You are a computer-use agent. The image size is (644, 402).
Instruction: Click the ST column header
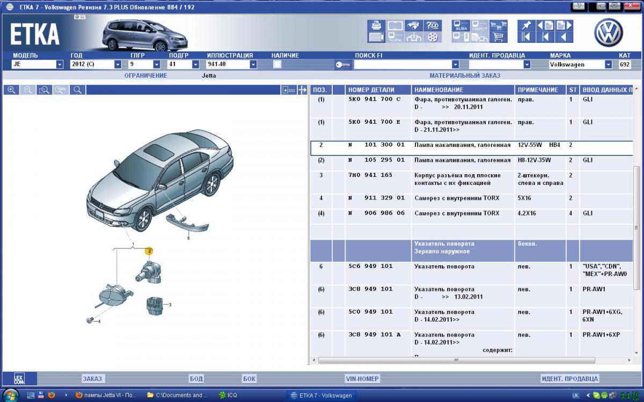pos(573,90)
